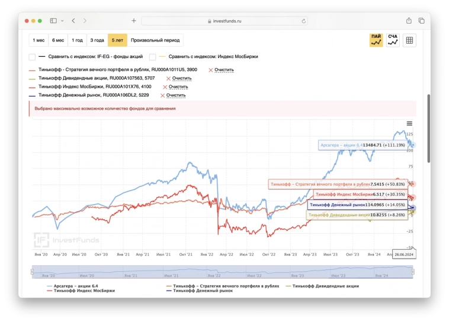Remove Тинькофф Дивидендные акции with X
The height and width of the screenshot is (322, 449).
click(x=168, y=78)
